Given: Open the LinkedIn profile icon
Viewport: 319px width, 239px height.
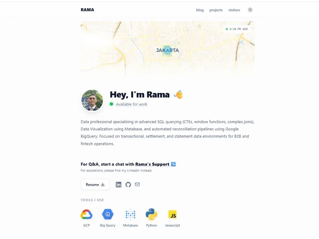Looking at the screenshot, I should click(x=118, y=184).
